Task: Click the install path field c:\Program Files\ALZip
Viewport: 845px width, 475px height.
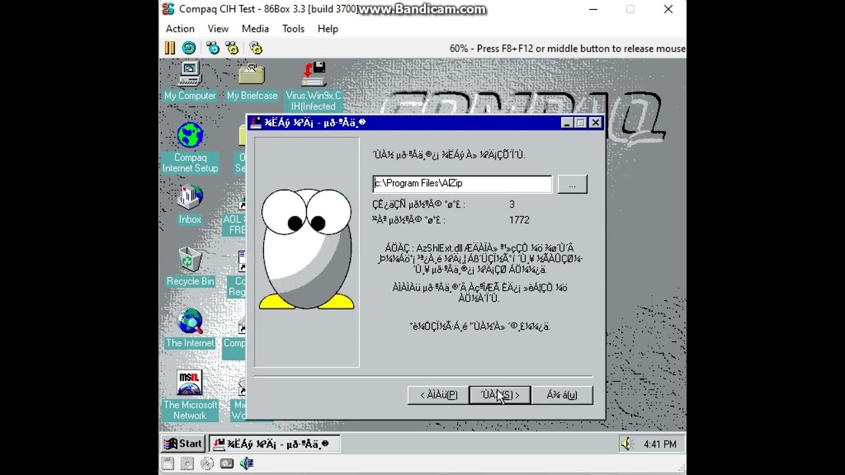Action: pos(462,184)
